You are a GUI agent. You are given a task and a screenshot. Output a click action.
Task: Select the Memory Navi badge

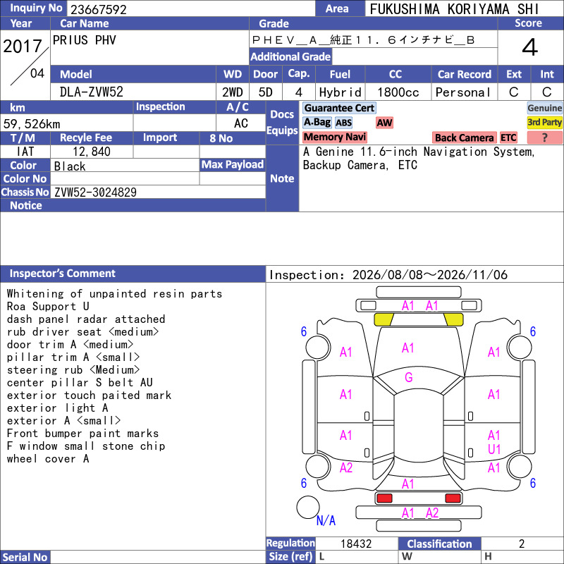coord(334,137)
